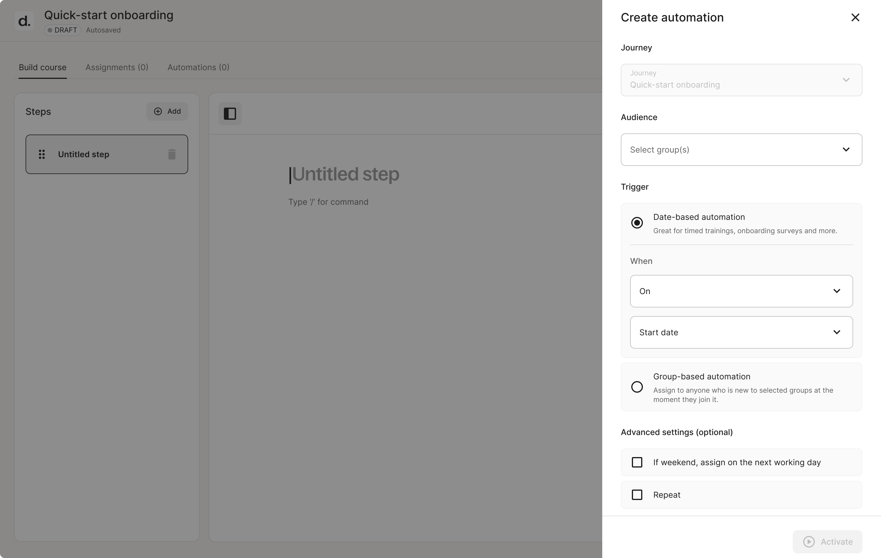Enable weekend next working day checkbox

coord(637,462)
